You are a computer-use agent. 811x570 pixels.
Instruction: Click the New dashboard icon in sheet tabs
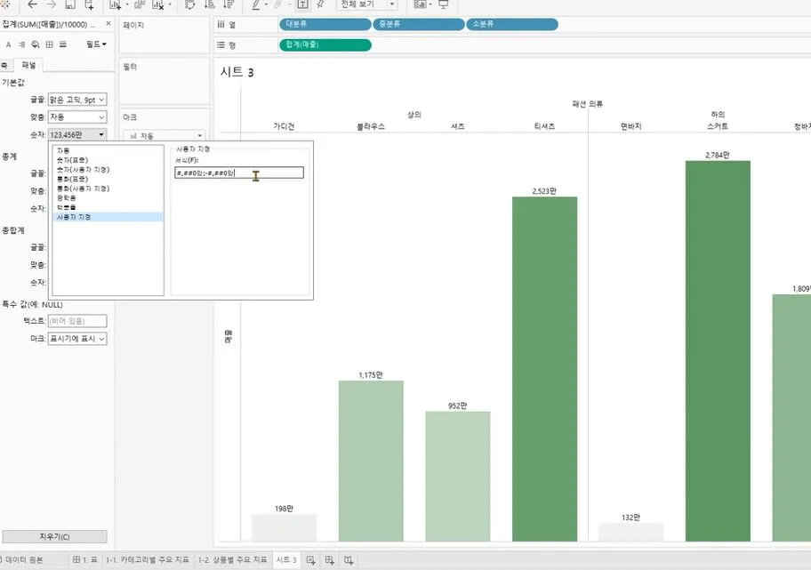pyautogui.click(x=329, y=559)
